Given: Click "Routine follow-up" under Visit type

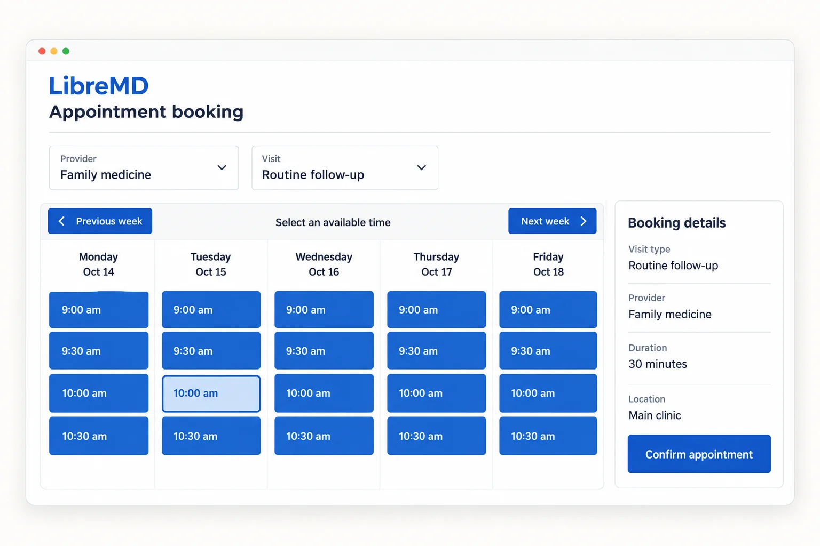Looking at the screenshot, I should point(673,266).
